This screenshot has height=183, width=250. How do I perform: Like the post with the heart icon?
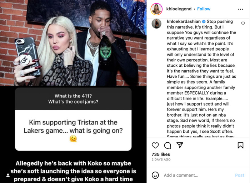(155, 145)
